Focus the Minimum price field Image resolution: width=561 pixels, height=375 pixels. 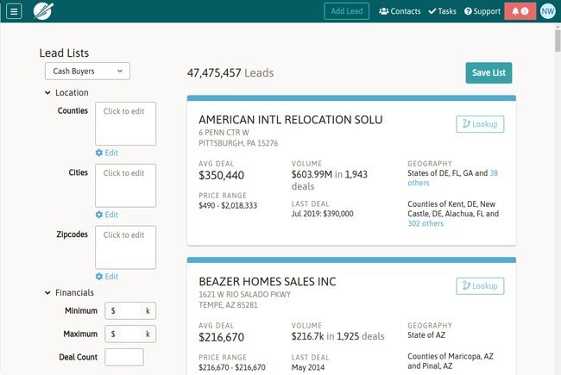130,310
